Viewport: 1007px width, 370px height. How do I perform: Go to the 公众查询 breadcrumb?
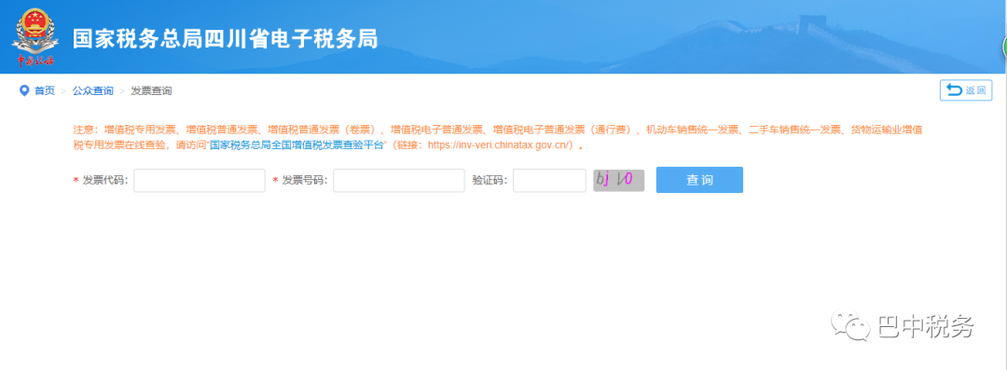(x=92, y=90)
